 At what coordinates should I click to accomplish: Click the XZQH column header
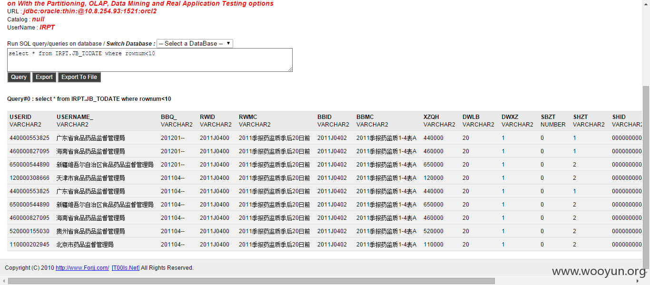click(432, 117)
